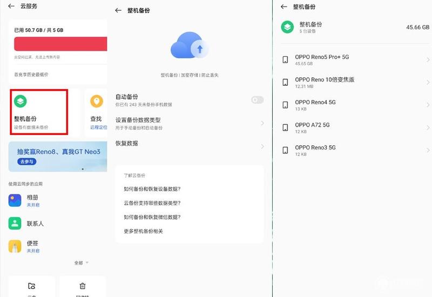This screenshot has width=432, height=297.
Task: Open 如何备份和恢复设备数据? help item
Action: [152, 189]
